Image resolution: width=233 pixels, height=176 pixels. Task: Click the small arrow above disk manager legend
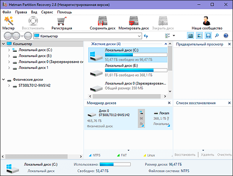coord(129,150)
